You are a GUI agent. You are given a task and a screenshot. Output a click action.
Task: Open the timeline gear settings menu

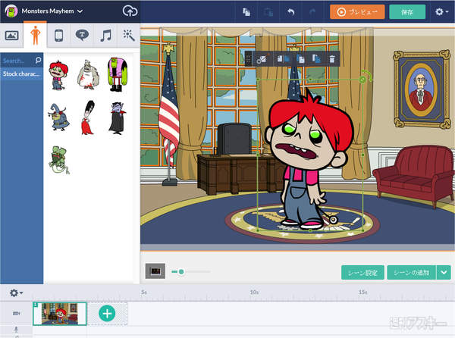[16, 293]
